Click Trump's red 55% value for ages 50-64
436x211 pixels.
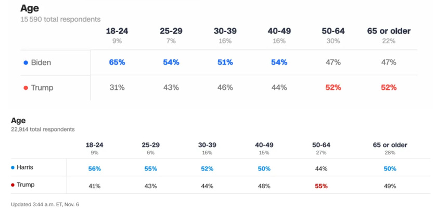(321, 186)
